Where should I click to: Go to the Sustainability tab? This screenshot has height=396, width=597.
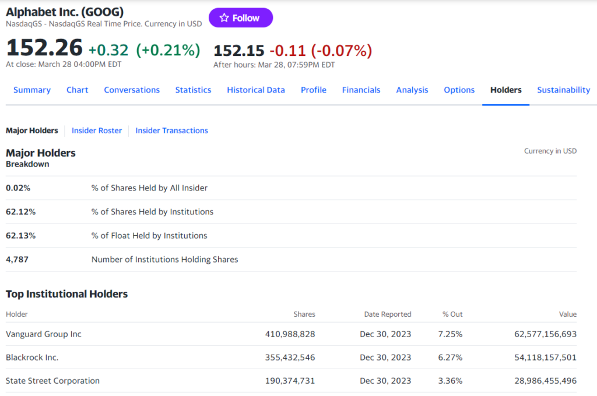[x=564, y=90]
